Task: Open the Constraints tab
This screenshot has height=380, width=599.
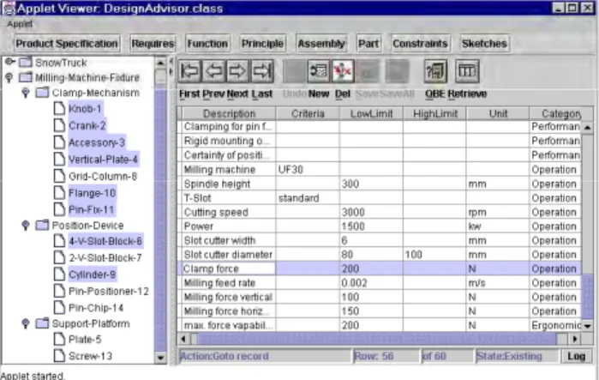Action: [x=420, y=44]
